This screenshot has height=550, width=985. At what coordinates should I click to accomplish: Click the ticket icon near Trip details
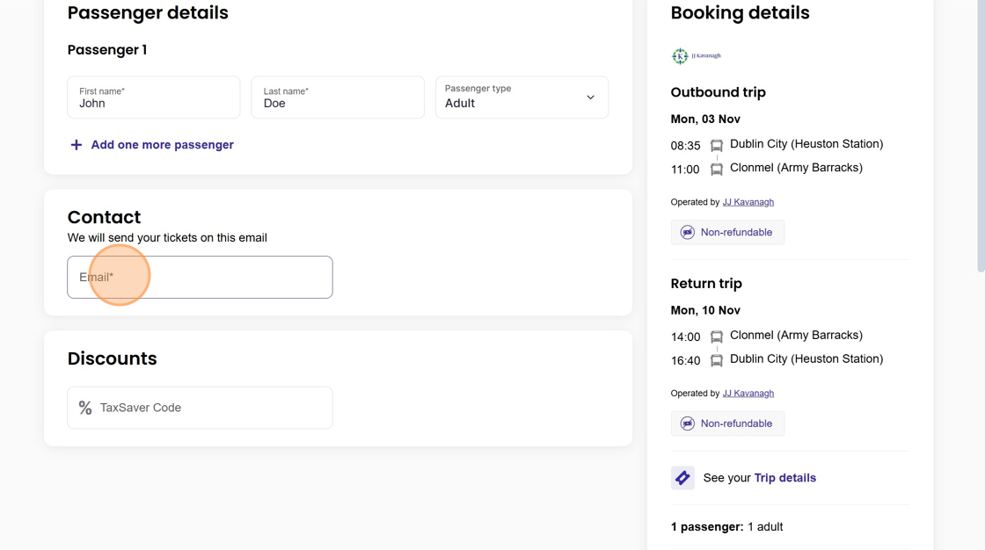point(682,478)
